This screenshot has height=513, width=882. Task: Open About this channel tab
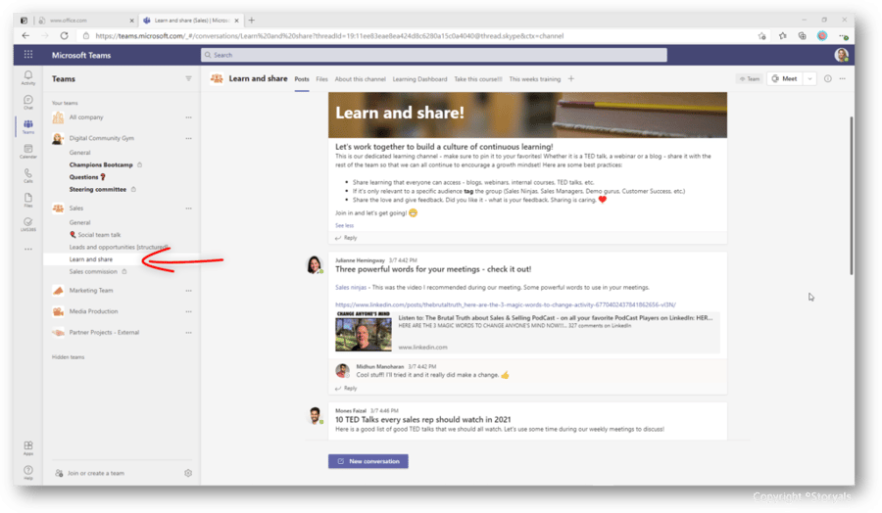pyautogui.click(x=360, y=79)
